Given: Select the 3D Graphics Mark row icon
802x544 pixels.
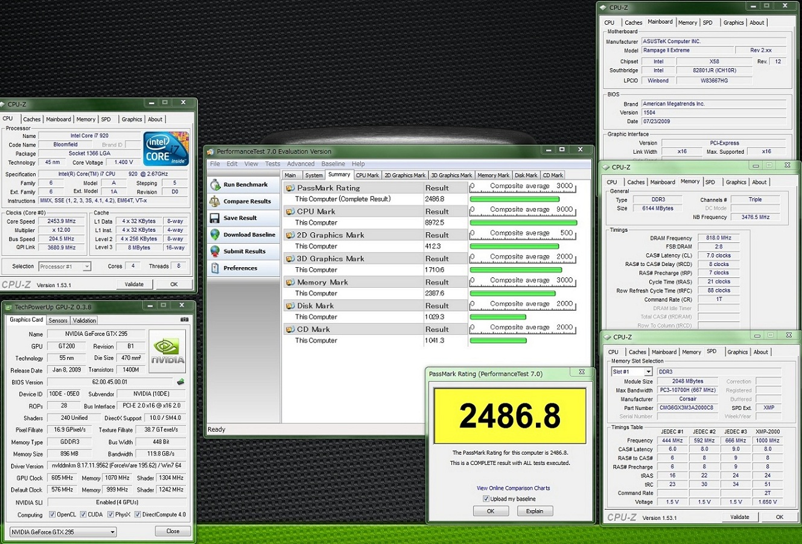Looking at the screenshot, I should (x=290, y=259).
